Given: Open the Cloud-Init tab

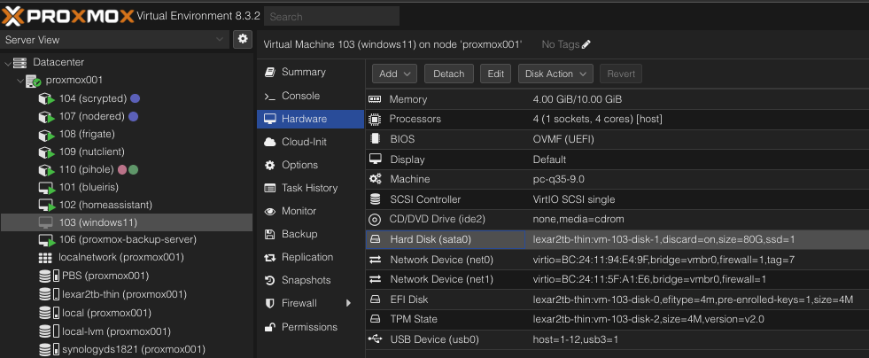Looking at the screenshot, I should point(310,142).
